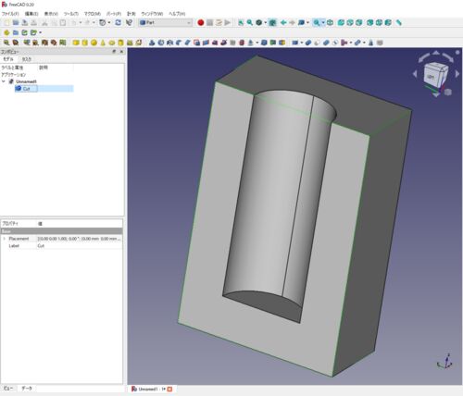Open the マクロ (Macro) menu
The image size is (463, 396).
coord(92,14)
